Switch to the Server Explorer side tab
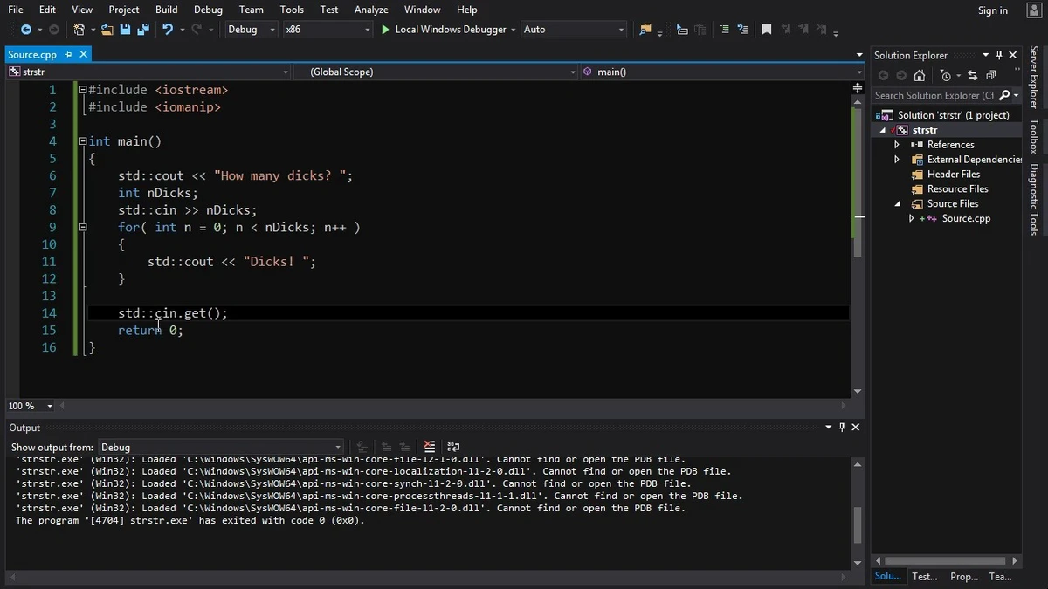 pyautogui.click(x=1034, y=79)
